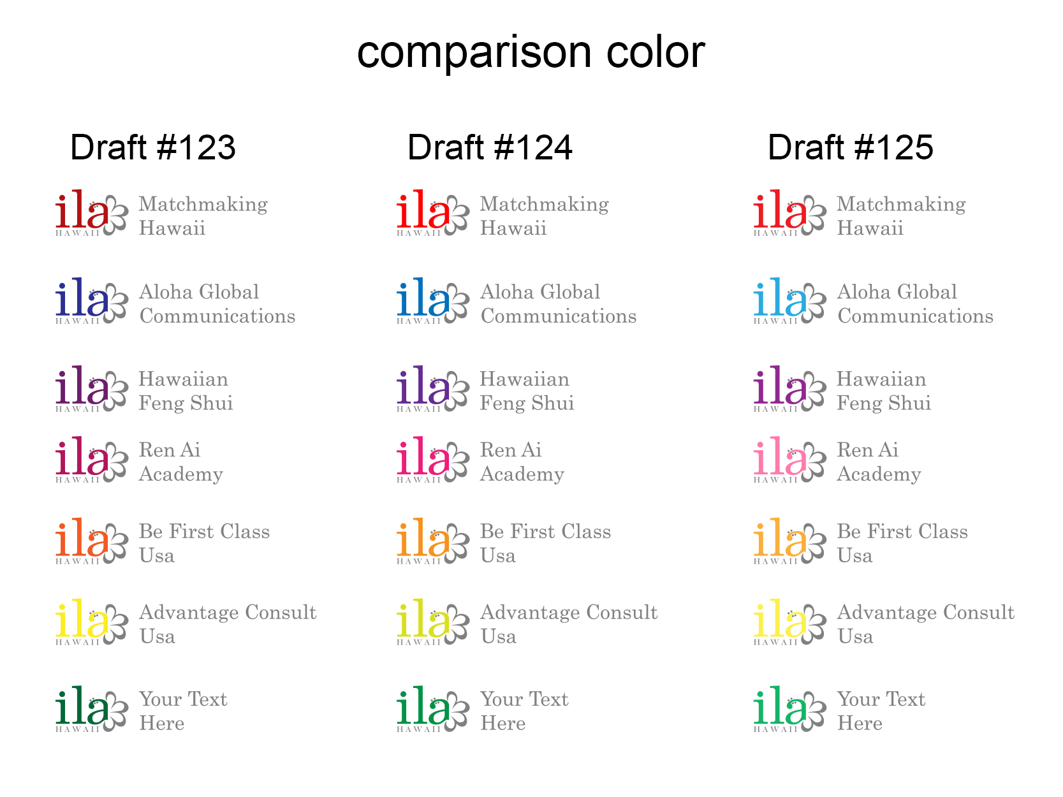
Task: Select the light blue ila logo in Draft #125
Action: [781, 299]
